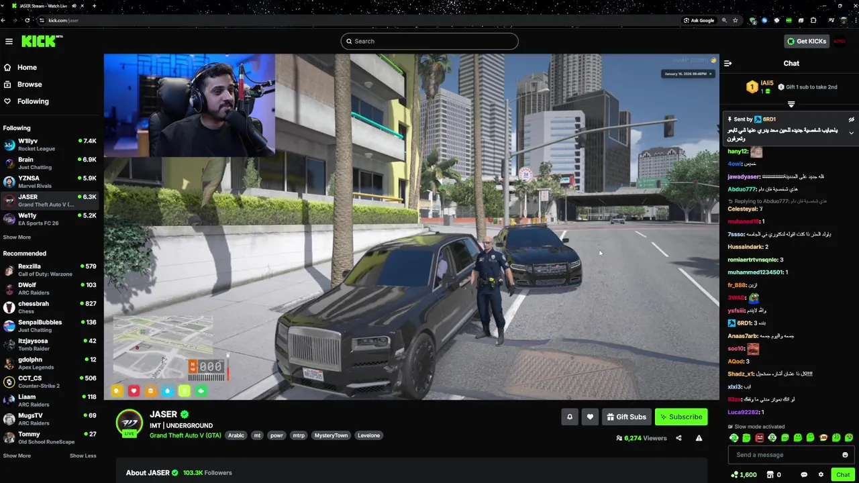Subscribe to JASER's channel

pyautogui.click(x=681, y=417)
